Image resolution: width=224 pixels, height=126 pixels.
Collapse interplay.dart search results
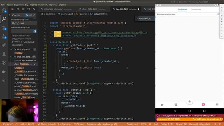tap(11, 49)
